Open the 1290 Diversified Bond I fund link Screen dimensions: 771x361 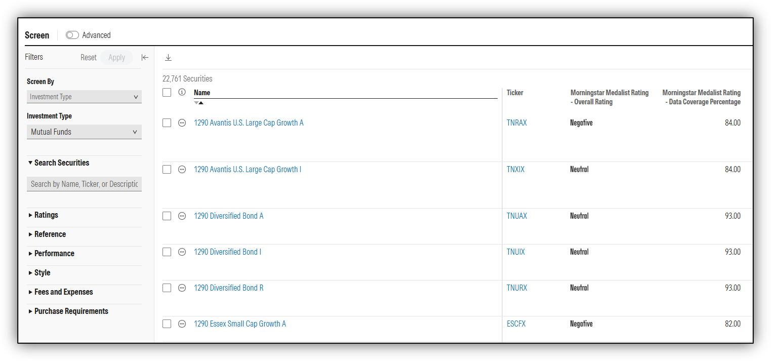coord(228,252)
